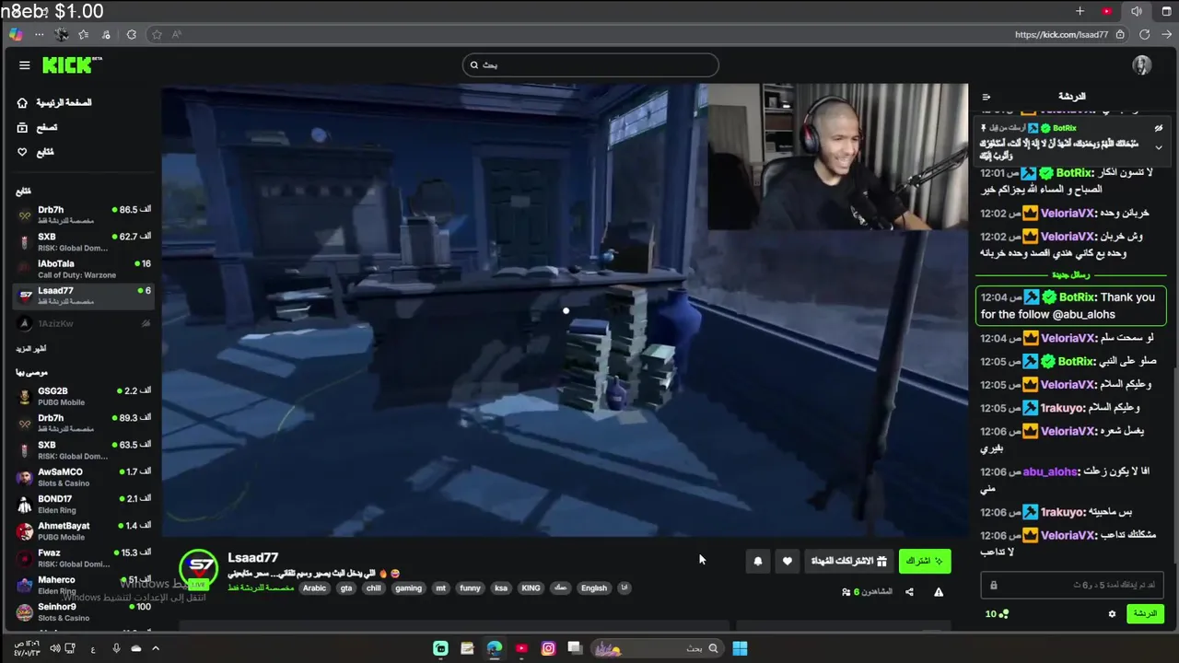1179x663 pixels.
Task: Click the chat message input box
Action: (x=1072, y=585)
